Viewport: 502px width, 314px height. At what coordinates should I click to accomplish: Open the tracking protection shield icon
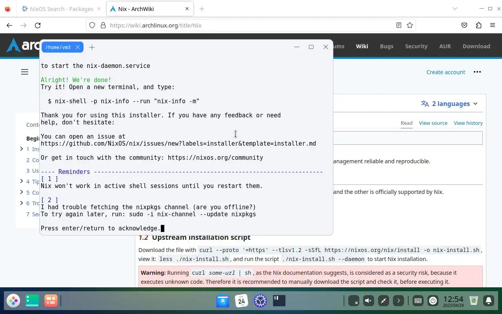coord(92,25)
